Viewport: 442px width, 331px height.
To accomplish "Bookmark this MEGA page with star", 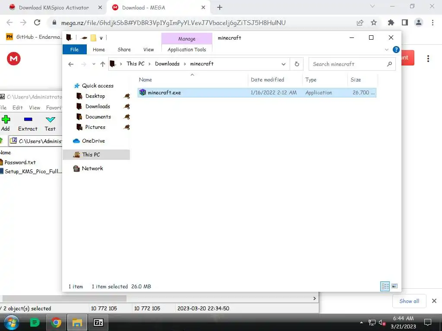I will click(x=374, y=22).
